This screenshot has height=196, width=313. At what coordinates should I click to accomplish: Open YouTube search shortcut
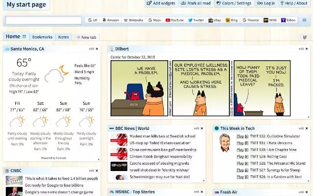pyautogui.click(x=175, y=21)
